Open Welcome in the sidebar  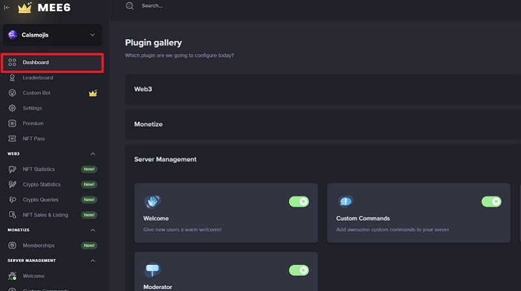click(34, 276)
